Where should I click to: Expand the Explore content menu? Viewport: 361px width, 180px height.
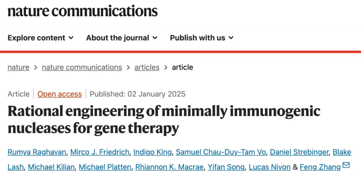[x=40, y=38]
